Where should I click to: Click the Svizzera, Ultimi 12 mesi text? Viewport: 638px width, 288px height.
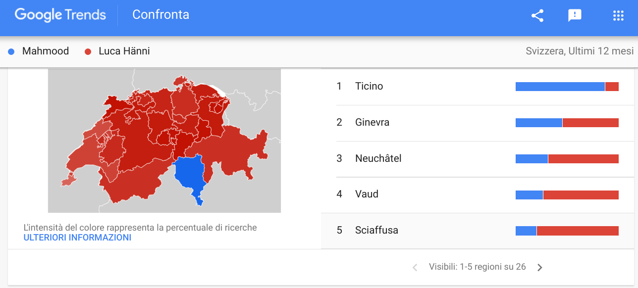(x=580, y=51)
